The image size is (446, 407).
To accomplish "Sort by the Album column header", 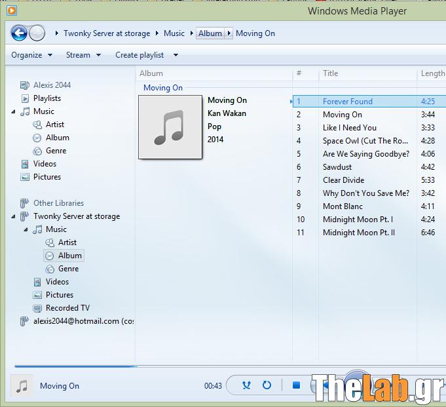I will pos(214,73).
